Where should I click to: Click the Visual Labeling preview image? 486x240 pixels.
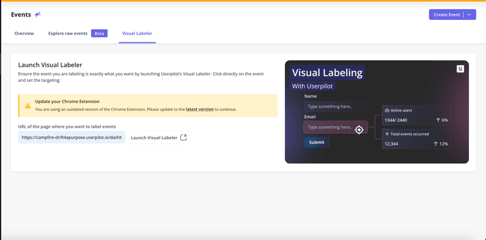[377, 112]
